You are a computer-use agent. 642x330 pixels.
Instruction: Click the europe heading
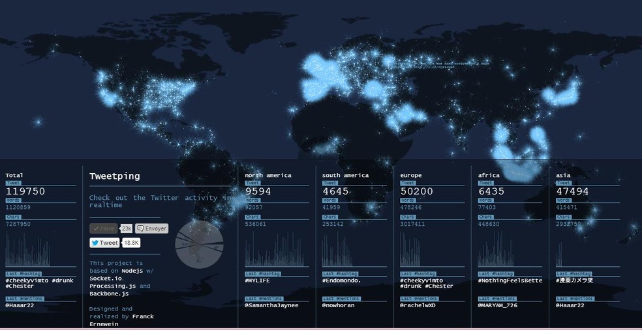pyautogui.click(x=411, y=175)
